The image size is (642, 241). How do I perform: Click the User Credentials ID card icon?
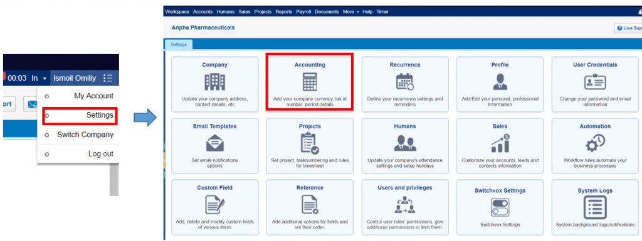coord(595,82)
